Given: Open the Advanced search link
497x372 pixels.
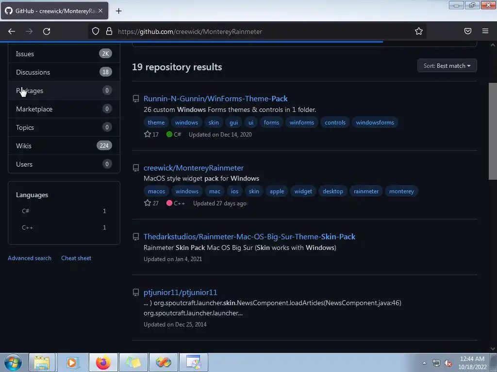Looking at the screenshot, I should [x=30, y=258].
